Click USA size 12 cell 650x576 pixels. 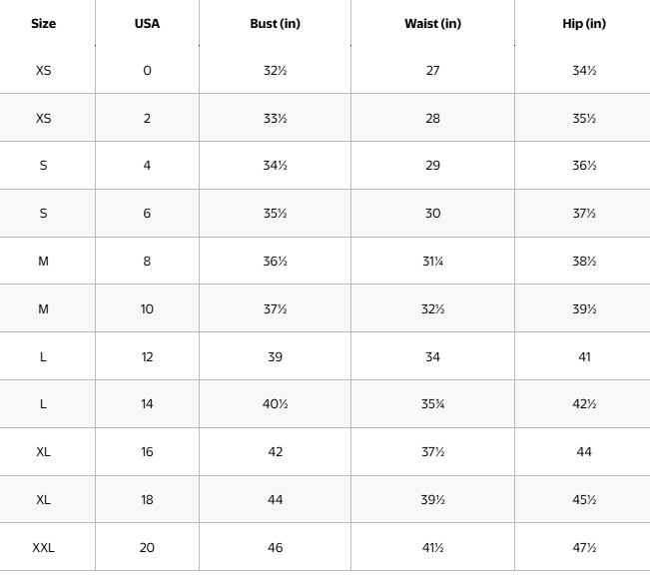click(147, 357)
